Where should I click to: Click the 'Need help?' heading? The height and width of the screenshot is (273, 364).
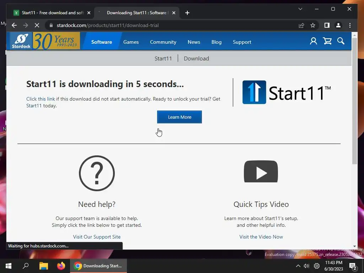97,204
